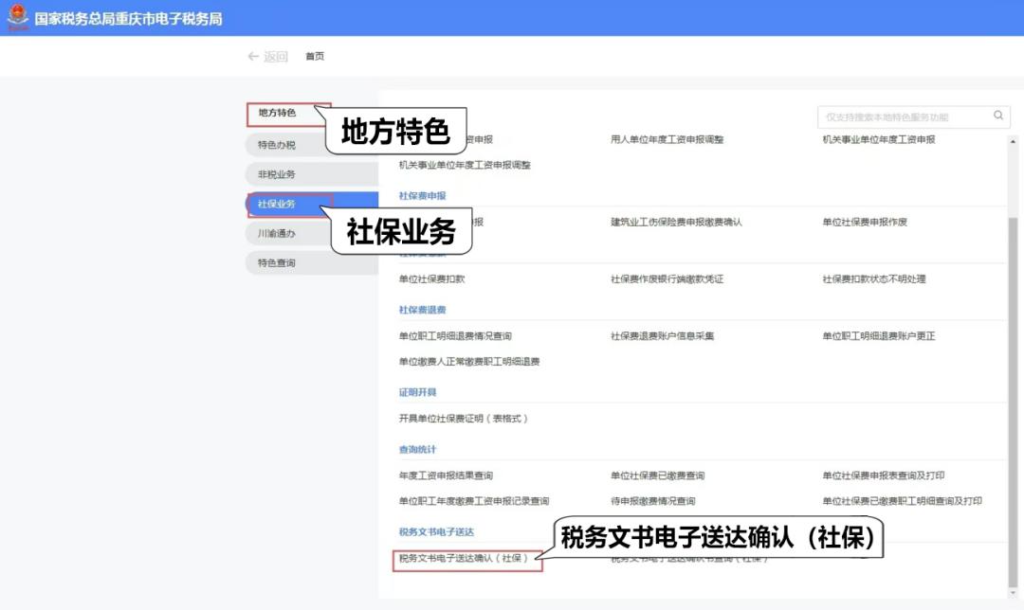Click 年度工资申报结果查询
Image resolution: width=1024 pixels, height=610 pixels.
[446, 475]
